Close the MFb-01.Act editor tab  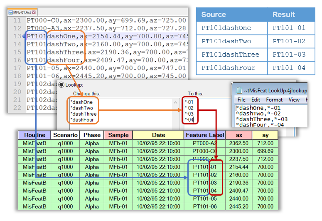tap(34, 12)
